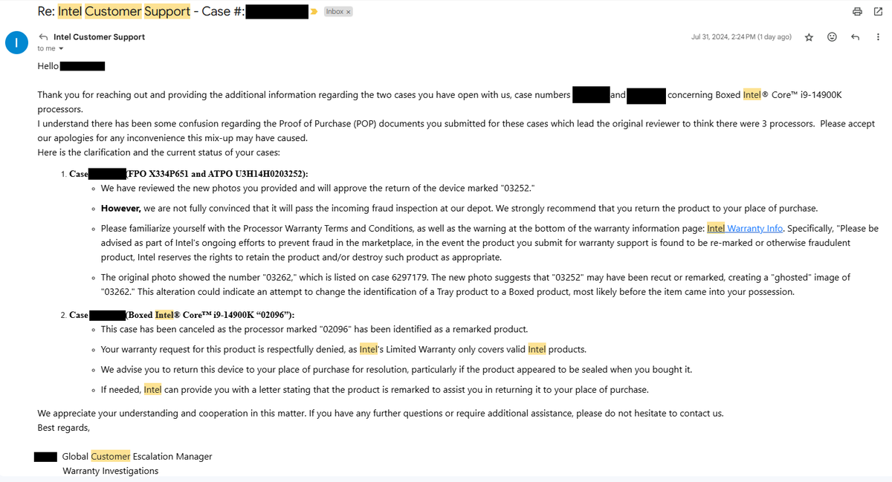Click the sender's blue "I" avatar
Viewport: 892px width, 482px height.
16,42
